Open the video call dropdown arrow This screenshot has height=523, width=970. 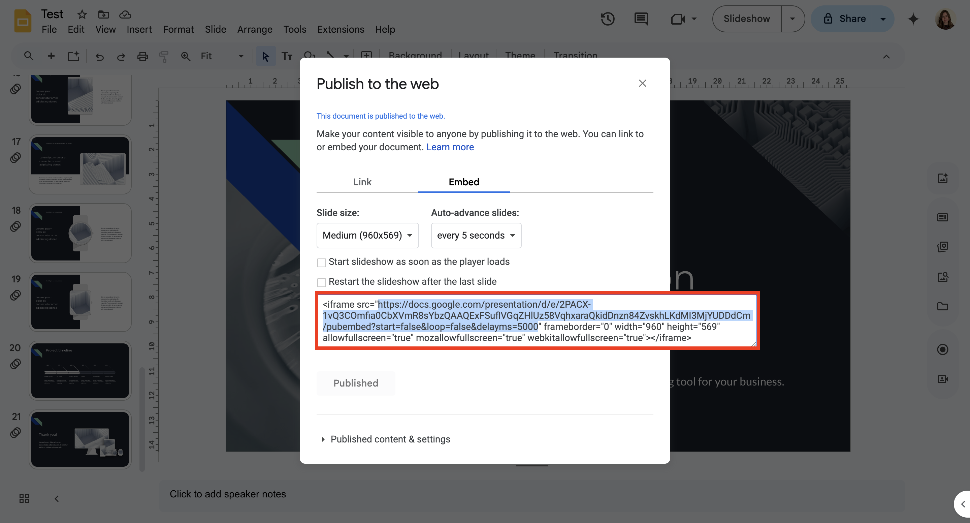pyautogui.click(x=694, y=19)
